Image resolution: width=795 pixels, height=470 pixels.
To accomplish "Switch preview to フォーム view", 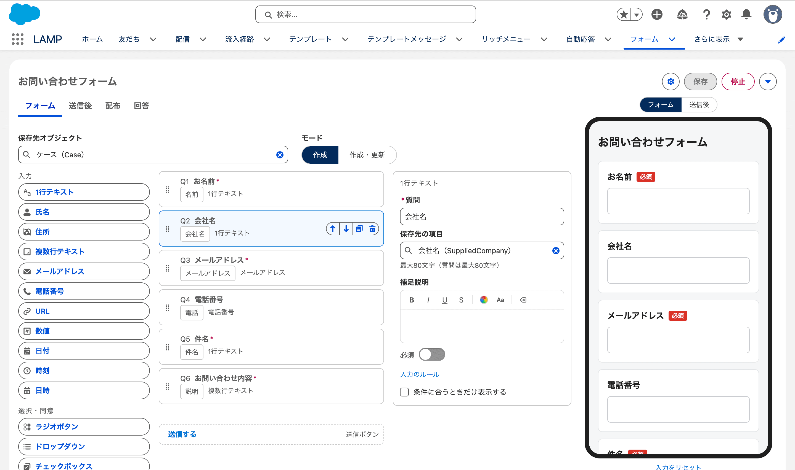I will click(x=661, y=104).
